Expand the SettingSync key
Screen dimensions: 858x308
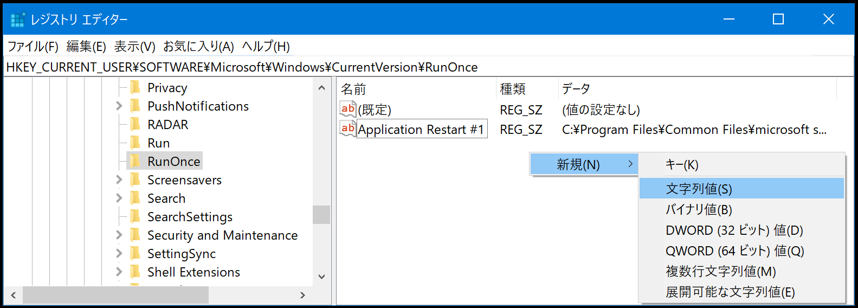coord(119,254)
